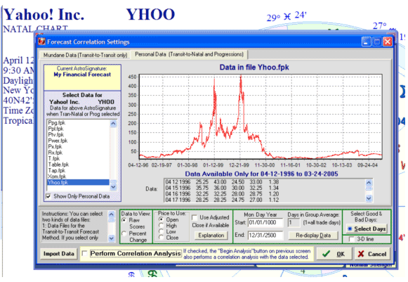The image size is (408, 282).
Task: Select Table.fpk in file list
Action: 78,165
